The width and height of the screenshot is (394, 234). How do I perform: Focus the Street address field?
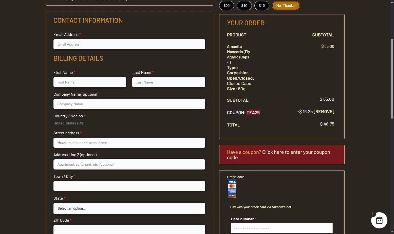click(x=129, y=143)
